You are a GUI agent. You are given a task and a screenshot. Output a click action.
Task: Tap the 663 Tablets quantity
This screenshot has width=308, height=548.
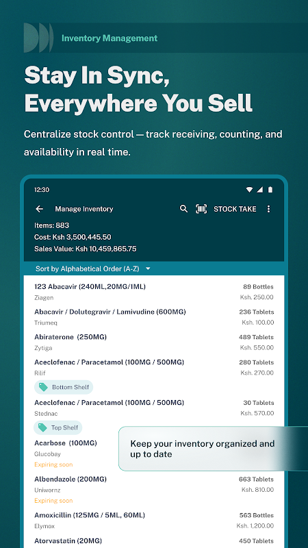257,479
